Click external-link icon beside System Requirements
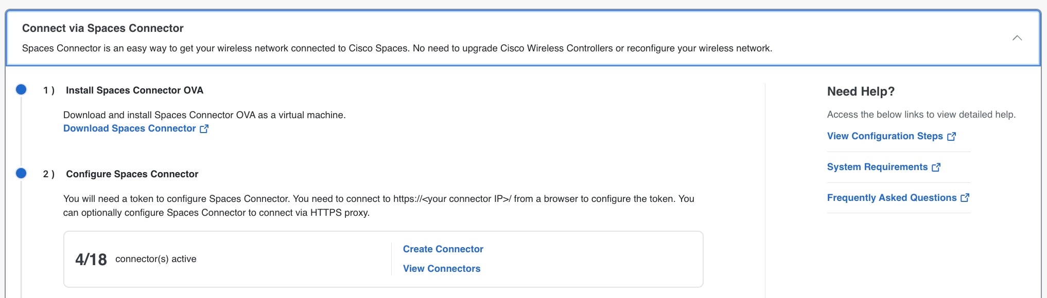 [936, 167]
